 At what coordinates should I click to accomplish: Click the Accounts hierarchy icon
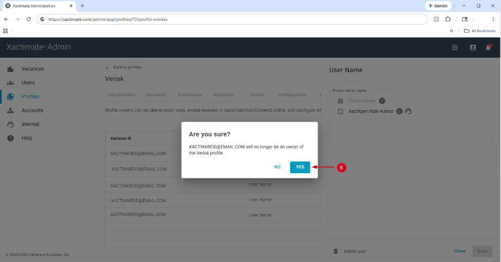point(10,111)
